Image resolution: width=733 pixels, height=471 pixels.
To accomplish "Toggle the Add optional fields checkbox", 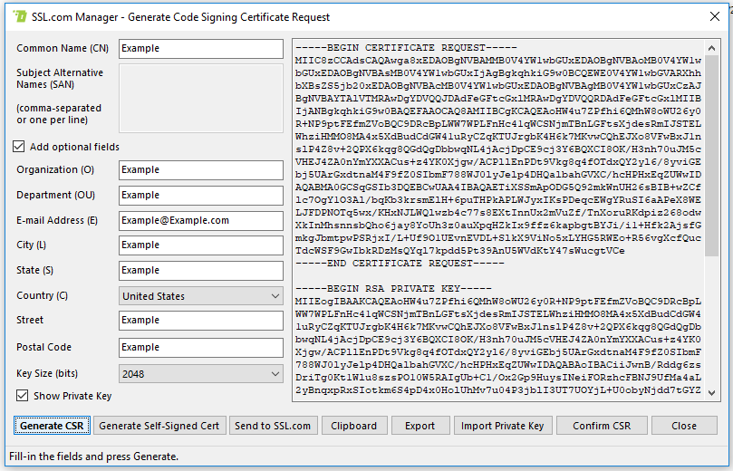I will [x=19, y=147].
